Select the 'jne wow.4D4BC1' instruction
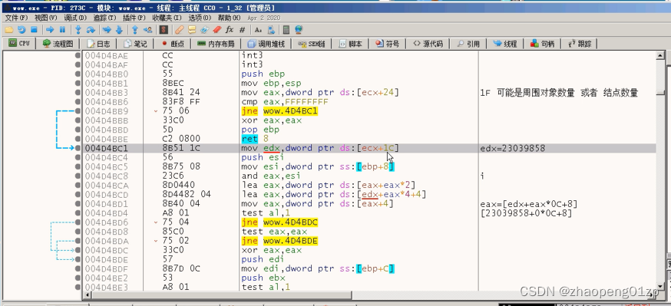 pyautogui.click(x=279, y=110)
